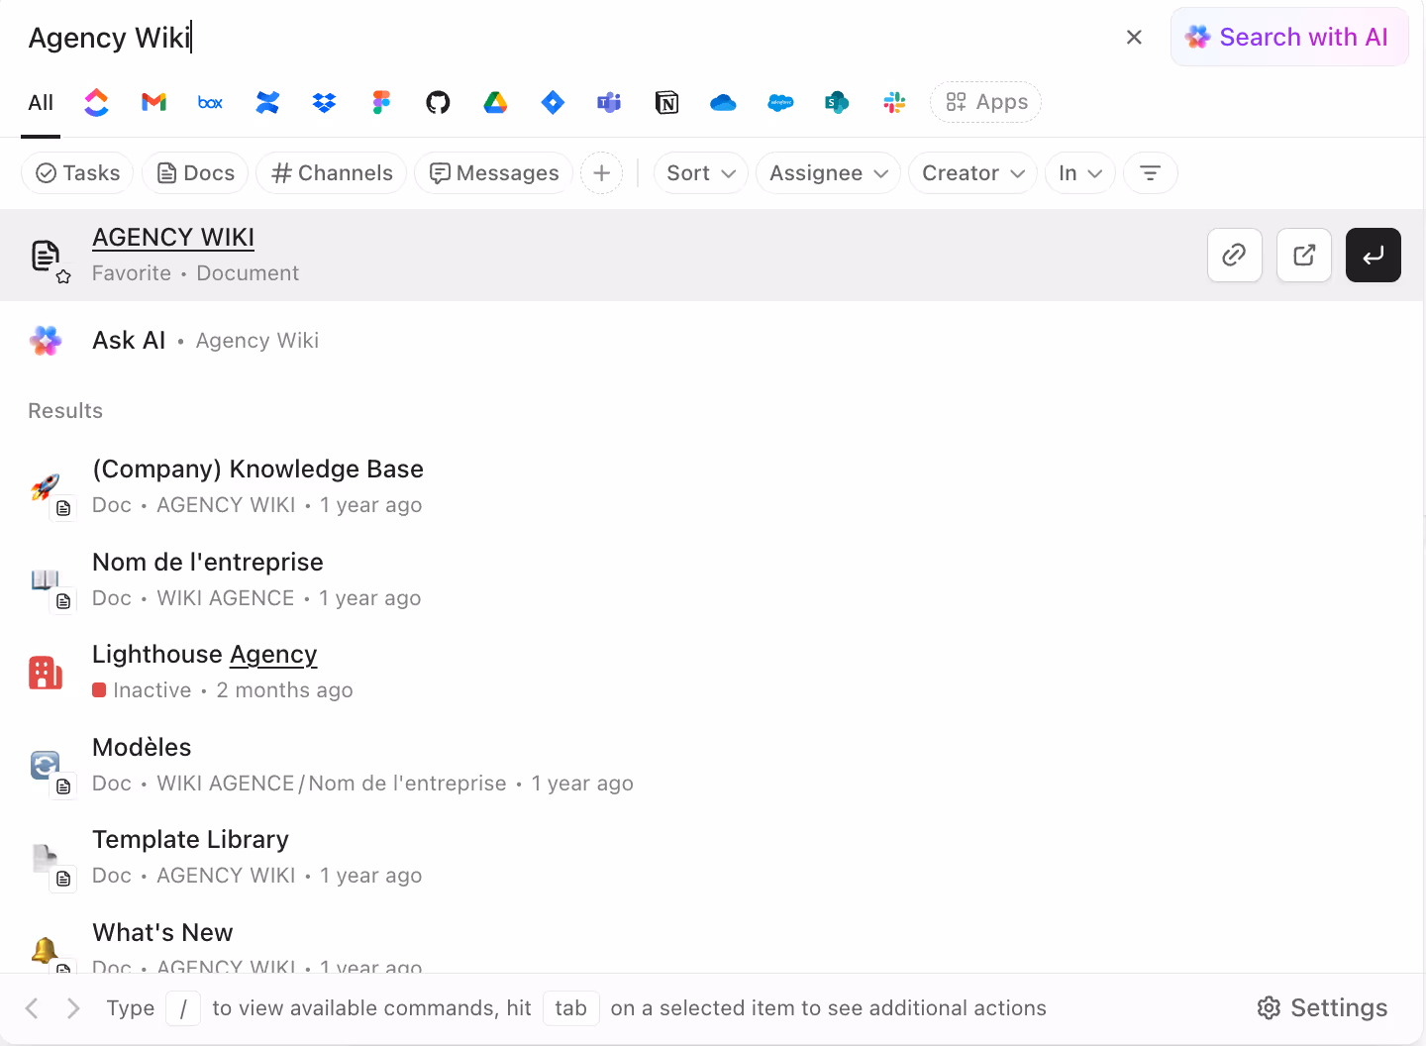Select the GitHub source filter icon
This screenshot has height=1046, width=1426.
(438, 102)
